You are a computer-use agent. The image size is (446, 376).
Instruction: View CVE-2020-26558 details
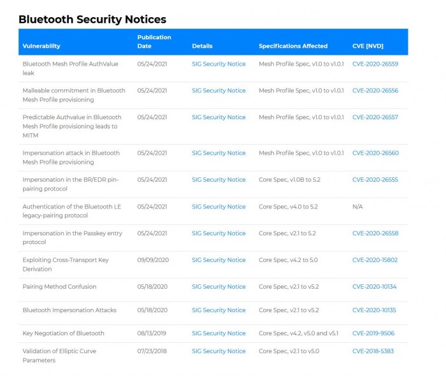tap(375, 233)
